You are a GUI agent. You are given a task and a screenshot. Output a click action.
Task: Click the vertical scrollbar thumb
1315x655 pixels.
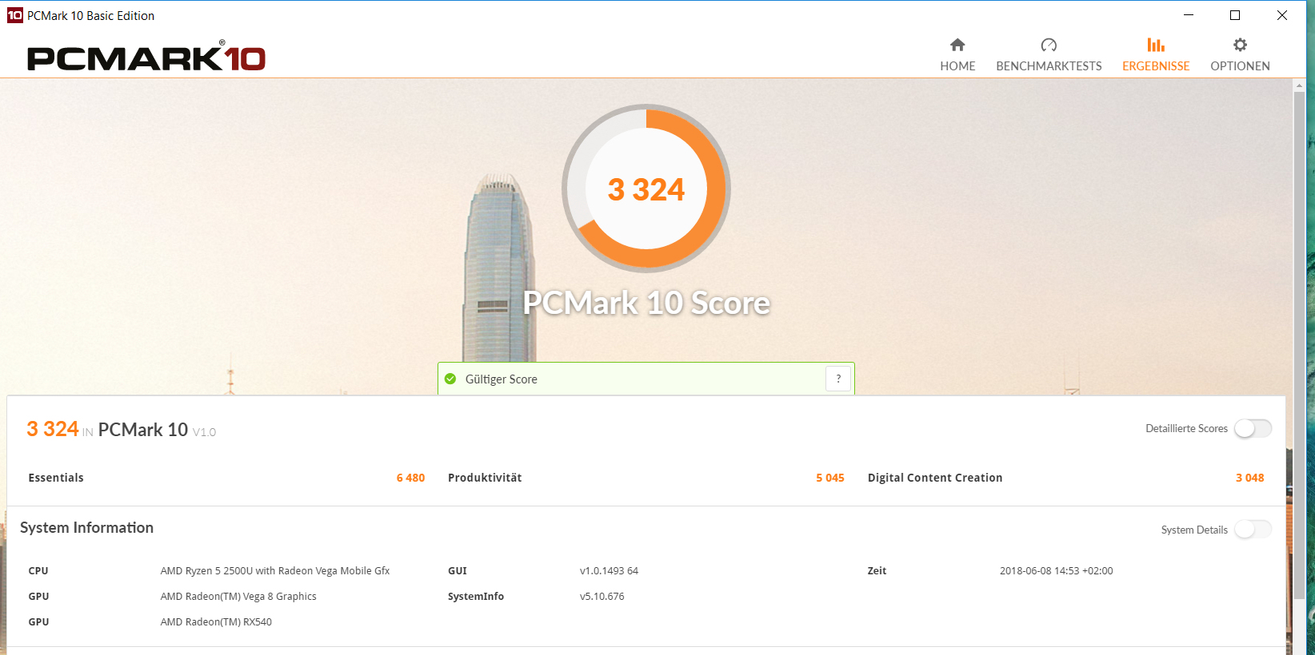(x=1299, y=345)
